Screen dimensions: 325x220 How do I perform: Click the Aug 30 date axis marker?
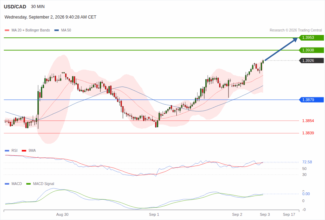[x=62, y=214]
